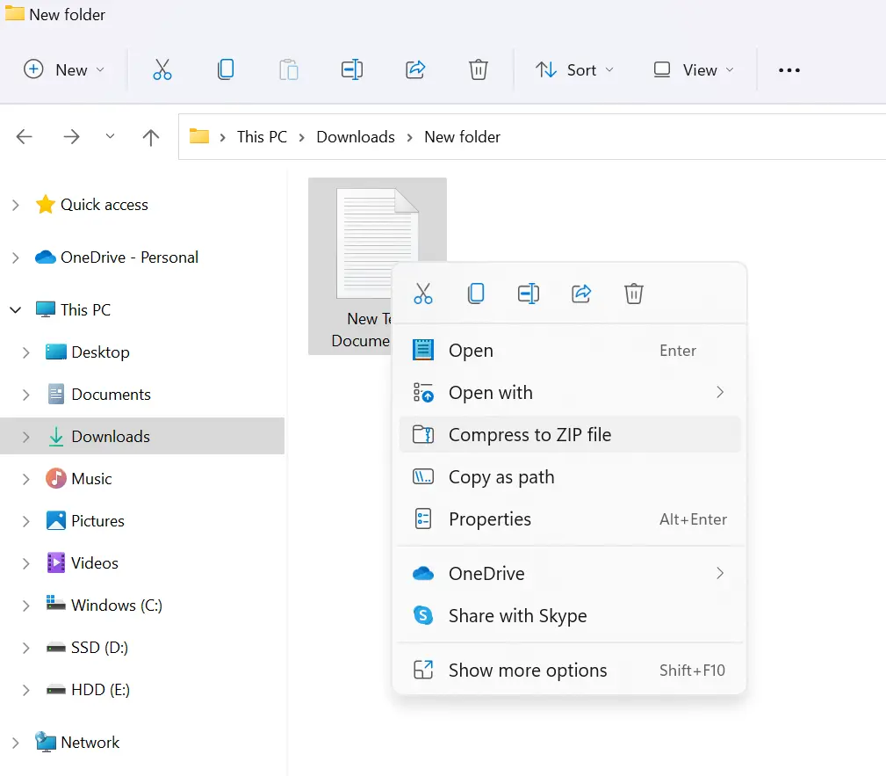Image resolution: width=886 pixels, height=776 pixels.
Task: Click the See more three-dots button
Action: pos(789,70)
